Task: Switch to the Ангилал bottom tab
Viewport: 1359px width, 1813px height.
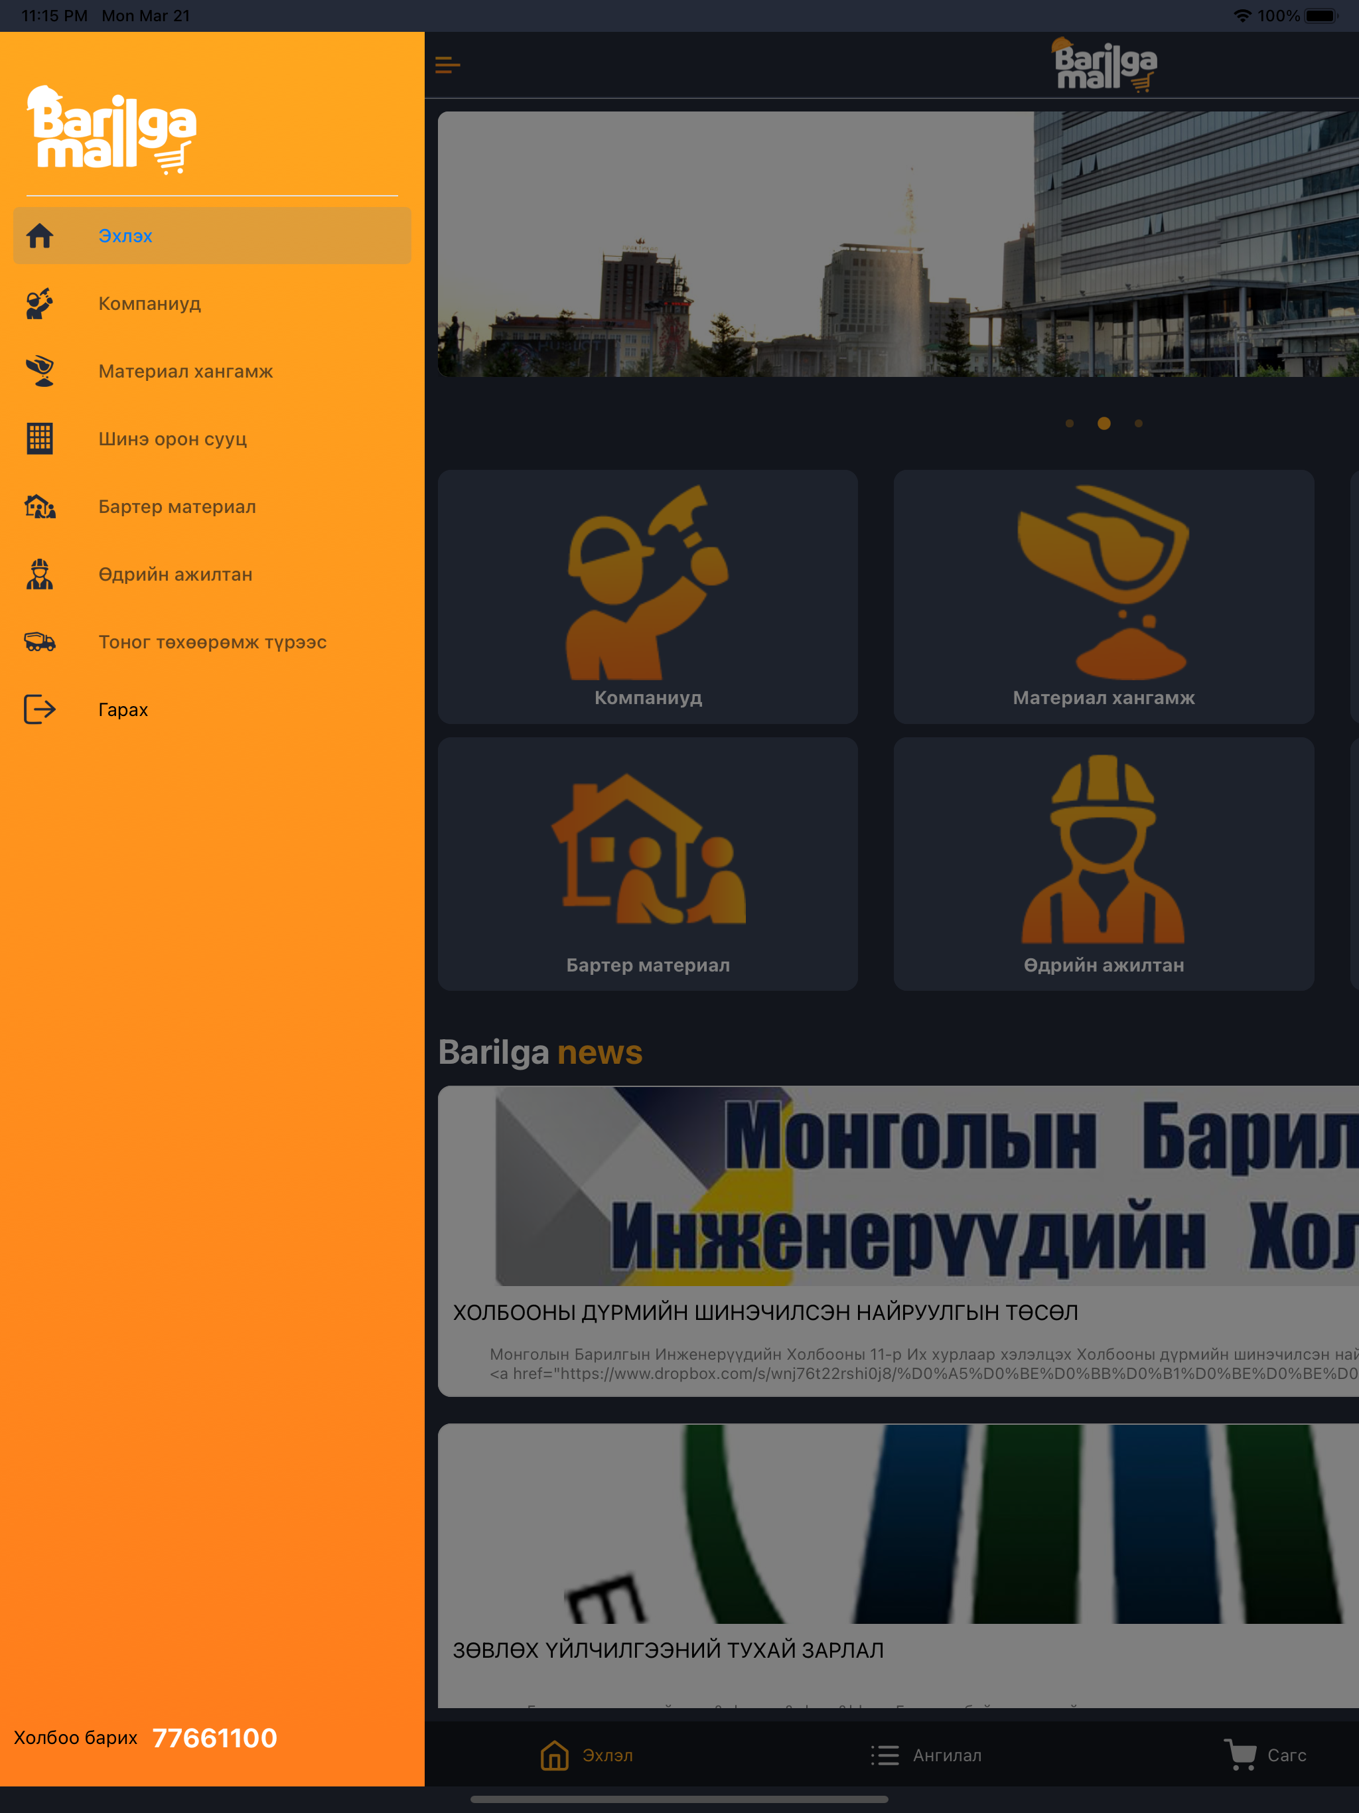Action: [926, 1756]
